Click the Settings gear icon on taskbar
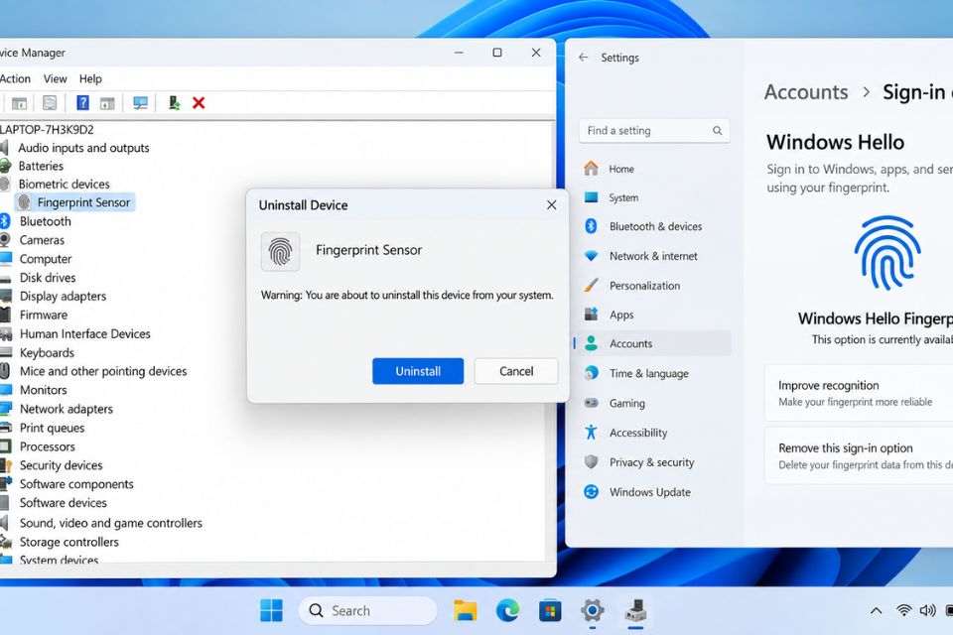This screenshot has height=635, width=953. [592, 610]
